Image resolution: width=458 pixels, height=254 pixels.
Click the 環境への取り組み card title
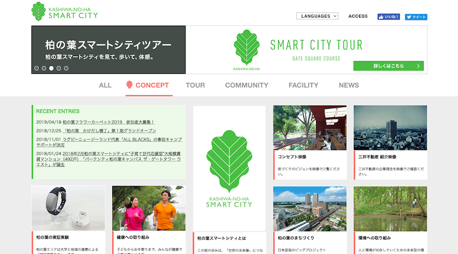click(374, 238)
